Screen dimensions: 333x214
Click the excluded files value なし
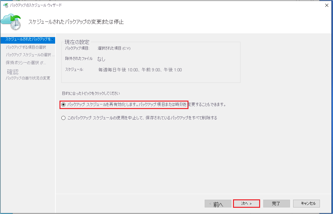point(101,59)
